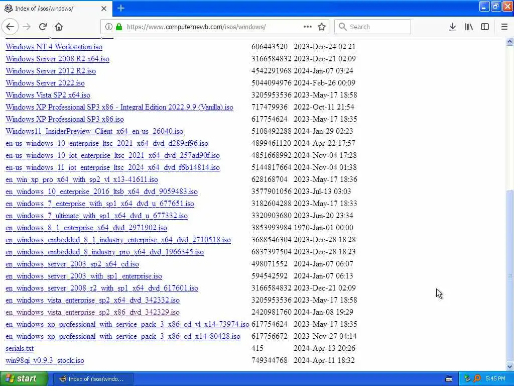
Task: Click the green padlock security icon
Action: click(x=119, y=27)
